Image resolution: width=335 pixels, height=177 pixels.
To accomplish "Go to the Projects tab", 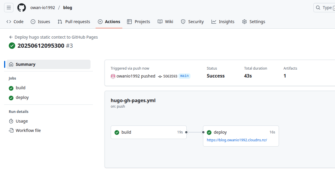I will (139, 22).
